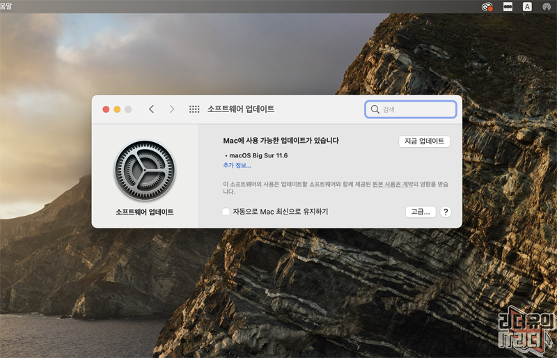Click the forward arrow in the toolbar
This screenshot has width=557, height=358.
[172, 109]
